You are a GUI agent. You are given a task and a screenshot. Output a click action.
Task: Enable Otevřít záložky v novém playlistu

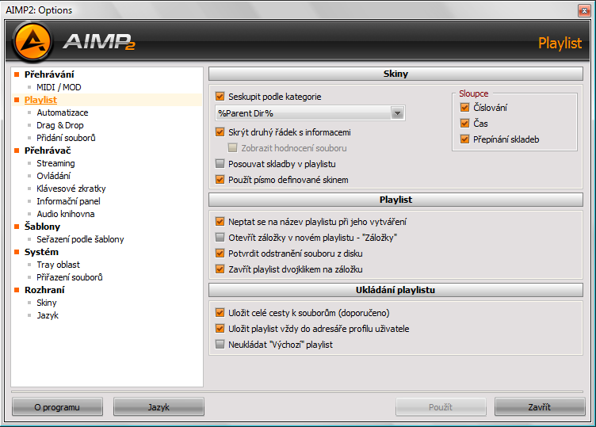[x=220, y=238]
